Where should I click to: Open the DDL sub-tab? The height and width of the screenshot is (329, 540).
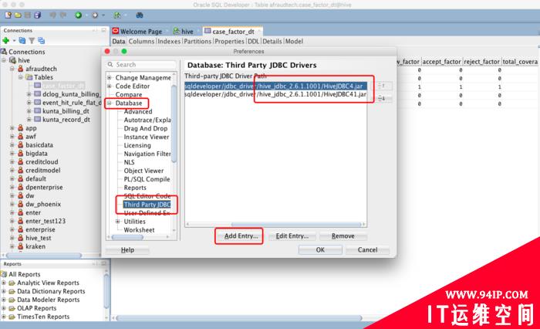point(253,42)
